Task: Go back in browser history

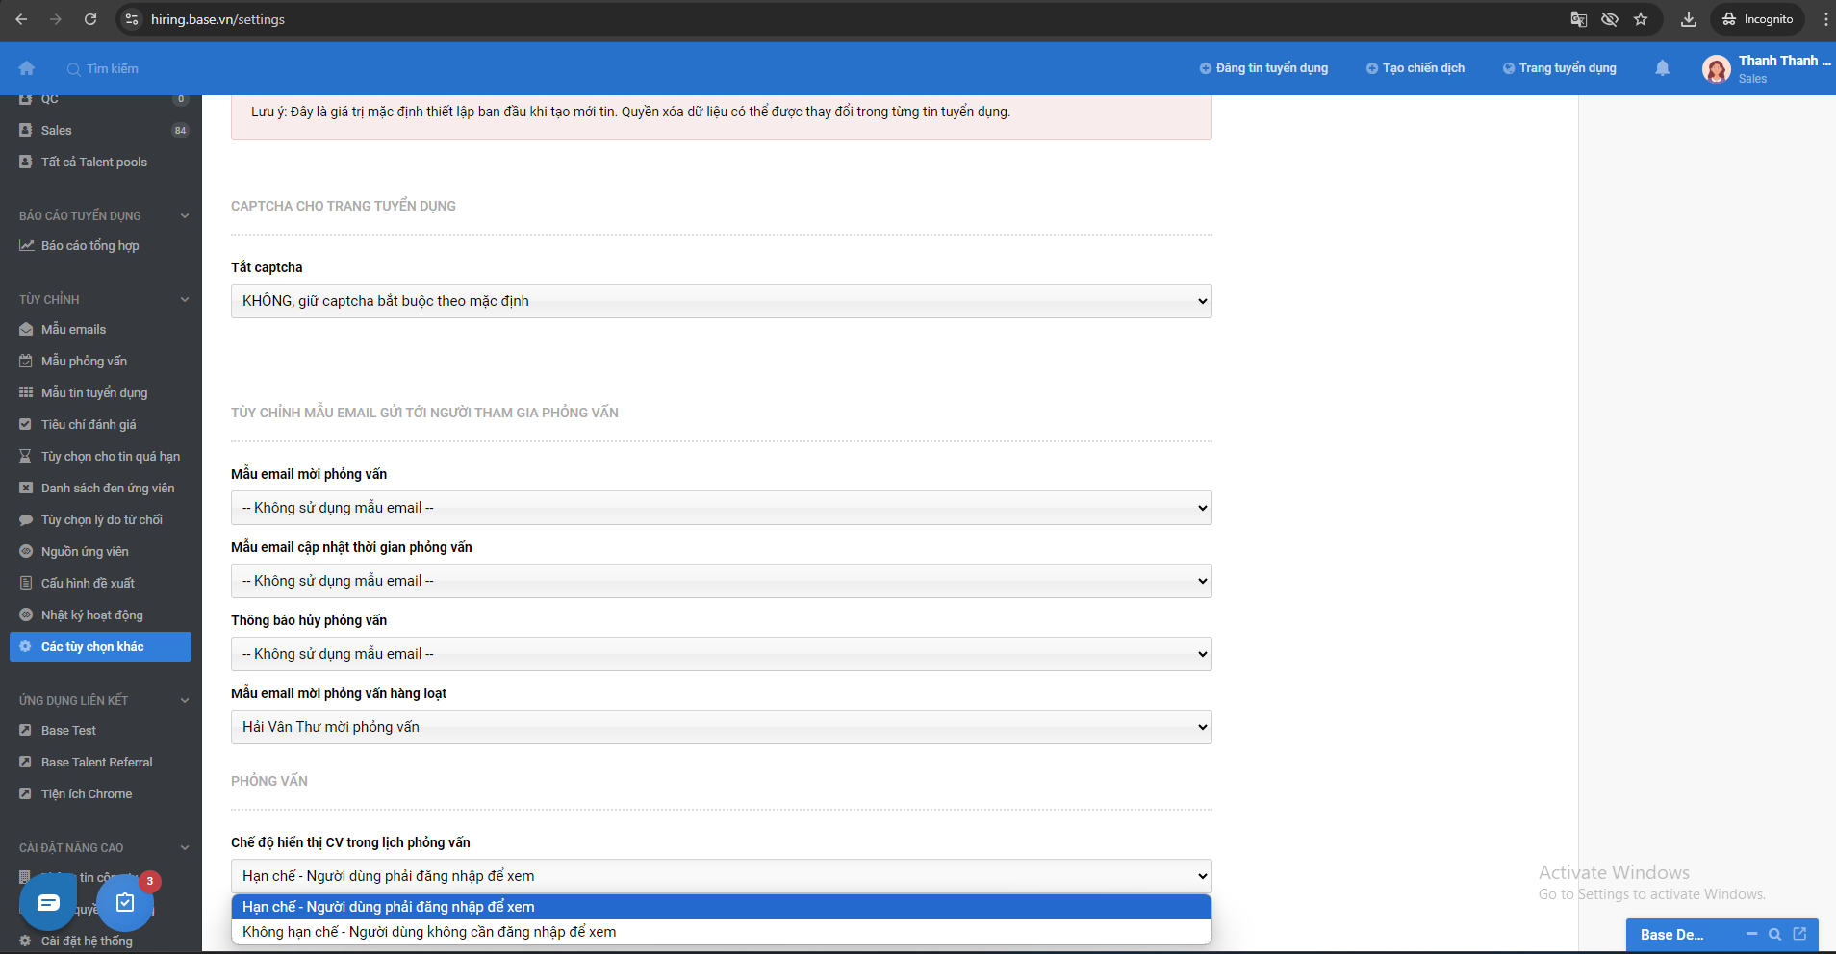Action: 21,19
